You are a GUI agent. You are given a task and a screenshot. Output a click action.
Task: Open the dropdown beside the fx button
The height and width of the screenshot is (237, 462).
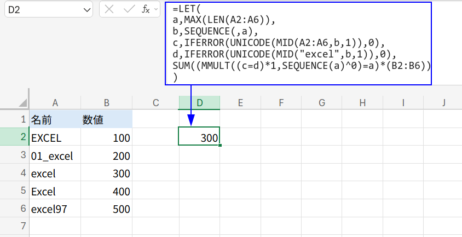click(x=156, y=9)
